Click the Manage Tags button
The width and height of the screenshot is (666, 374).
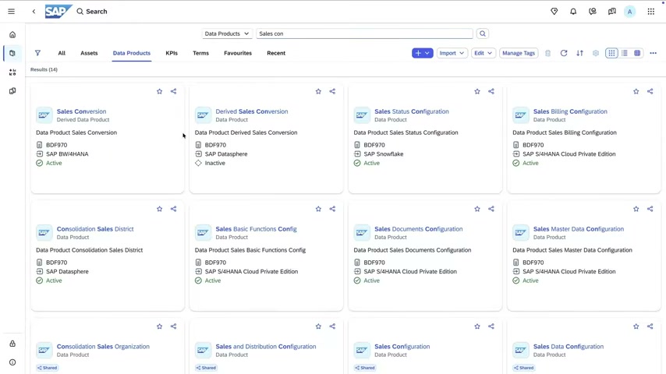coord(519,53)
